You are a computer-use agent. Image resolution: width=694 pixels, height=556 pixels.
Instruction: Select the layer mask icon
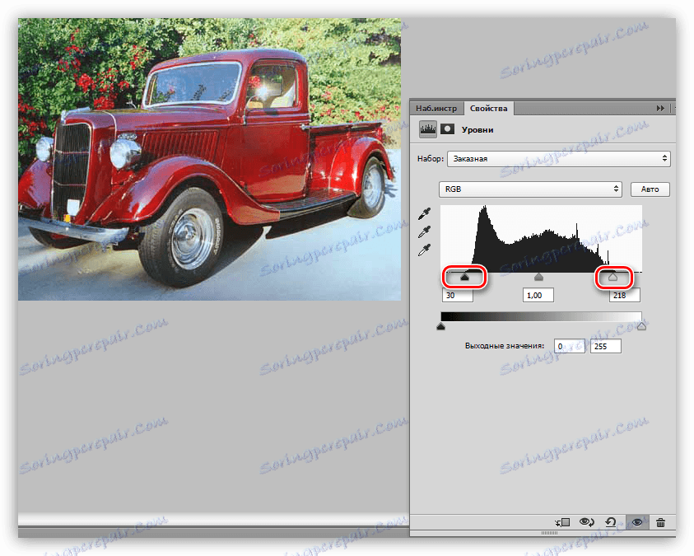[448, 128]
